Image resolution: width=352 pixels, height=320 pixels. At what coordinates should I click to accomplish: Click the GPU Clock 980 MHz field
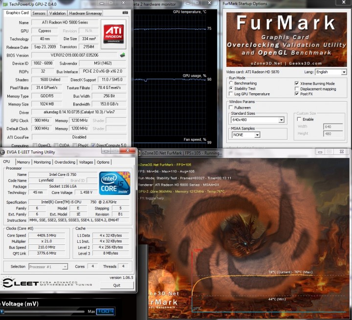(x=42, y=121)
